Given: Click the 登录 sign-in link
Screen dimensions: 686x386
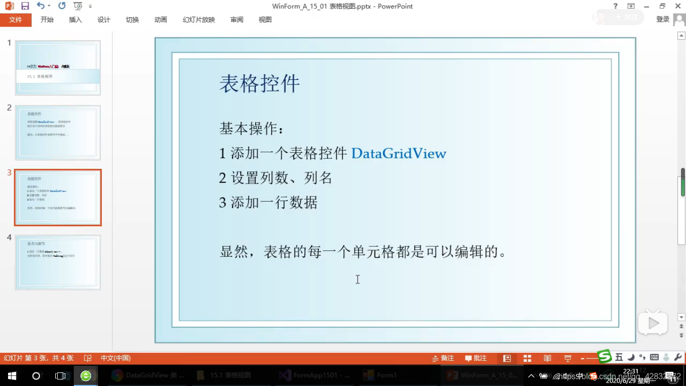Looking at the screenshot, I should point(663,19).
